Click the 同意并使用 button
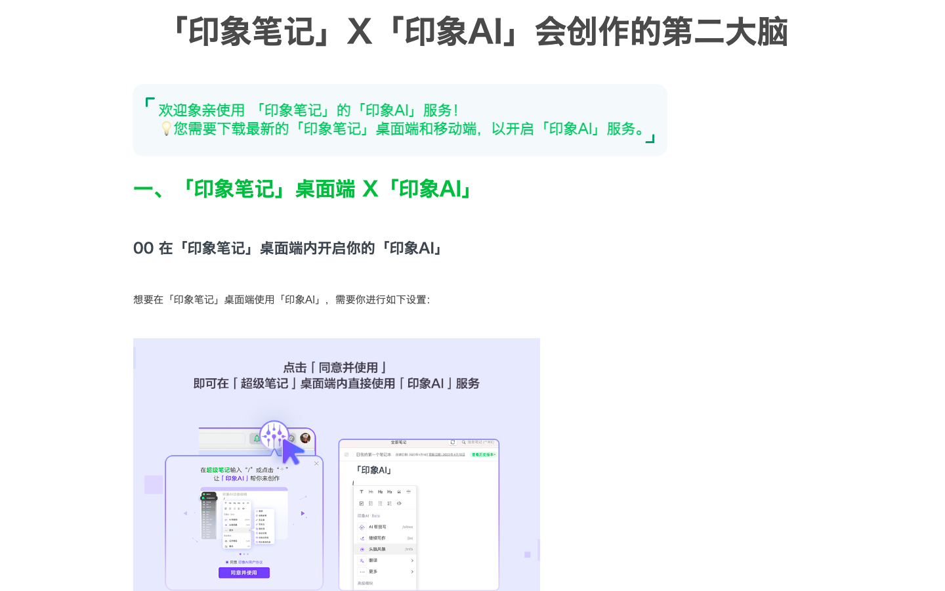 (x=244, y=573)
